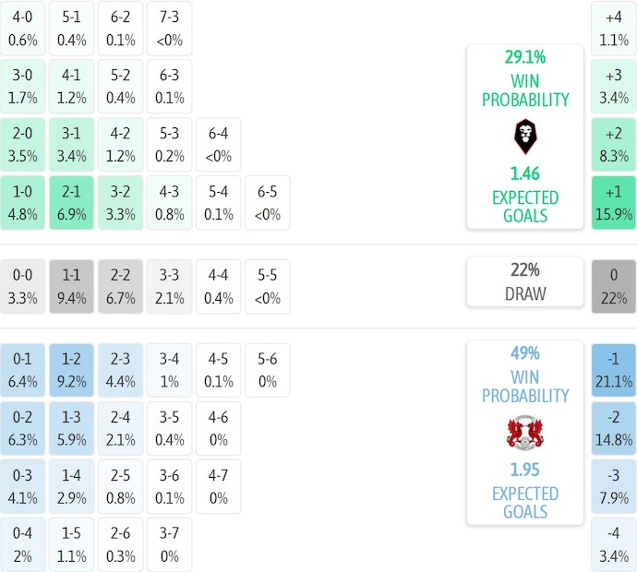637x572 pixels.
Task: Select the 1-0 scoreline cell
Action: click(22, 203)
